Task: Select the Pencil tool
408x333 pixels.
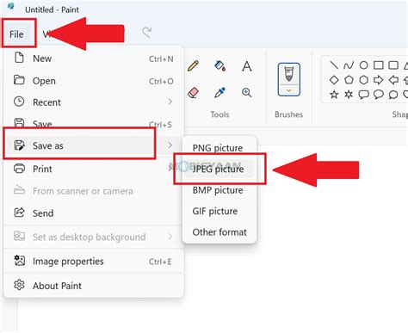Action: [193, 65]
